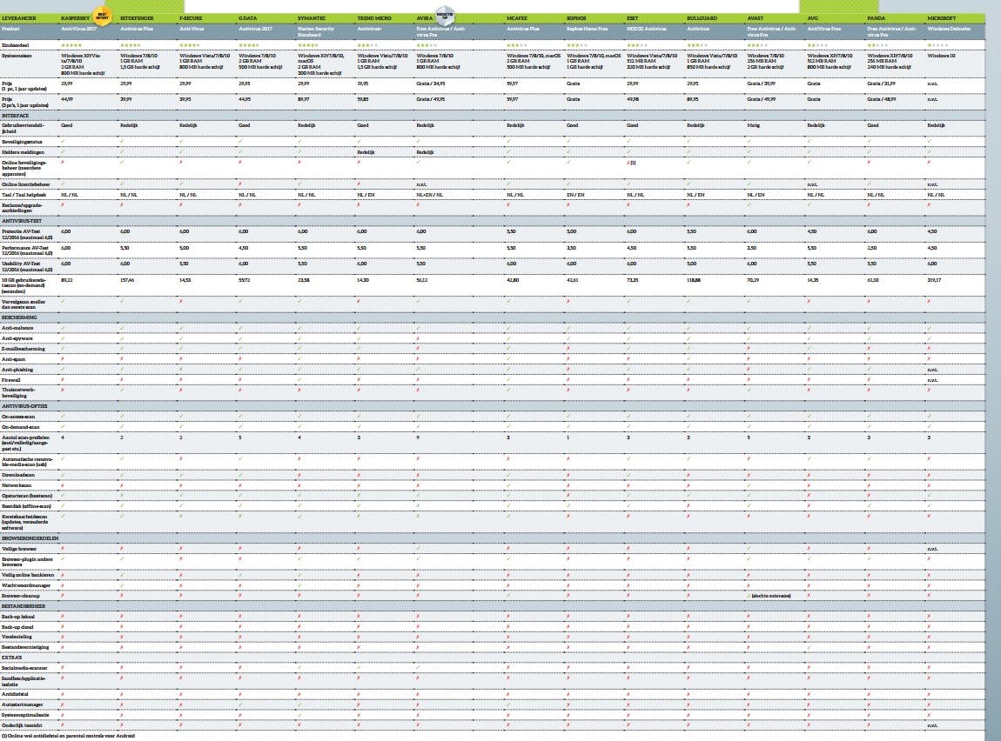Click the Versleuteling row label

tap(17, 637)
